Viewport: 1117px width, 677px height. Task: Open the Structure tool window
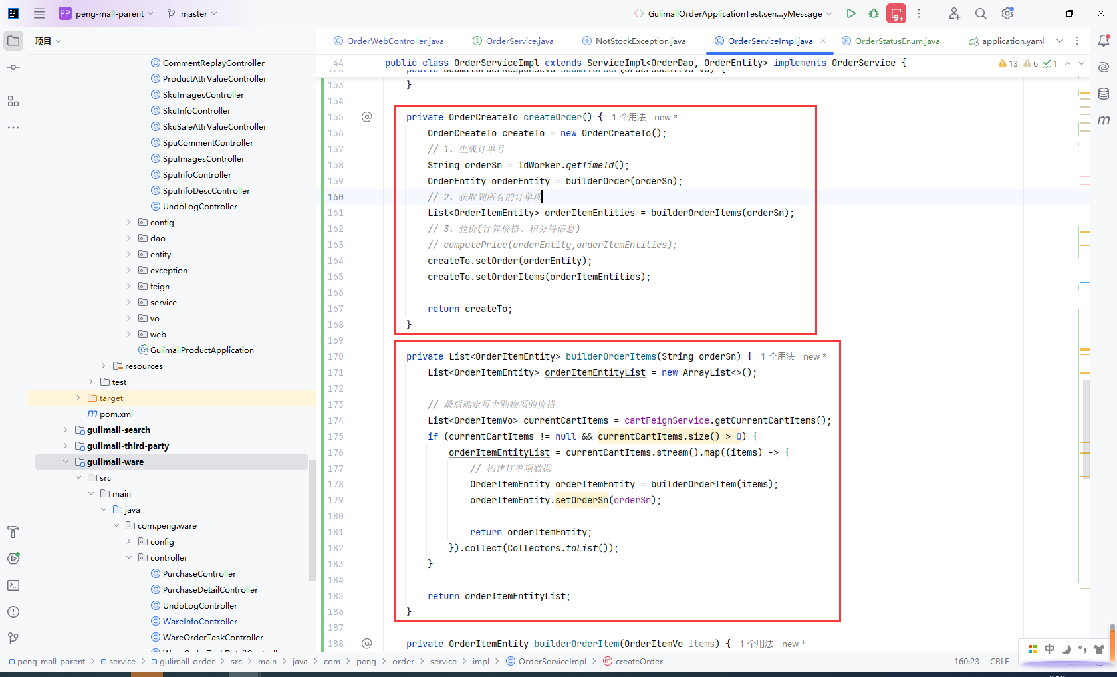tap(13, 101)
